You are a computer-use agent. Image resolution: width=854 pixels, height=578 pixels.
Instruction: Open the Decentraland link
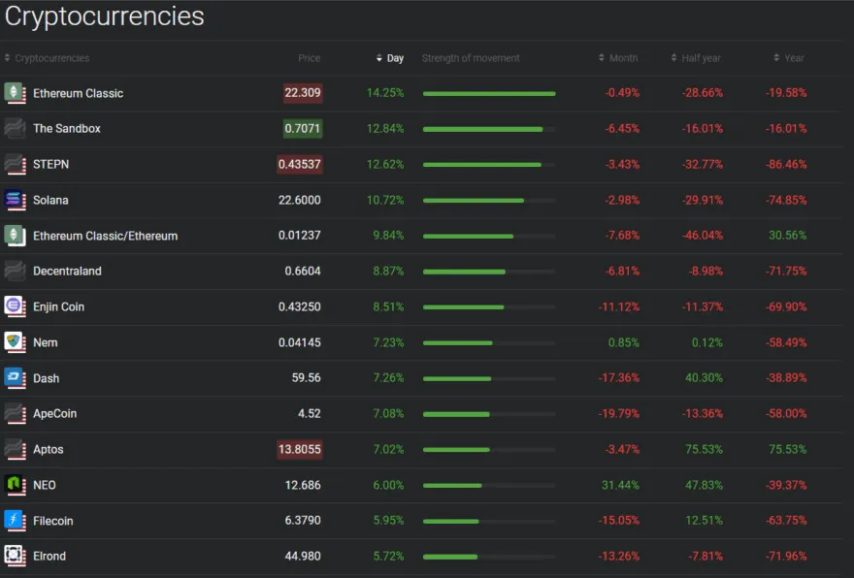coord(67,271)
